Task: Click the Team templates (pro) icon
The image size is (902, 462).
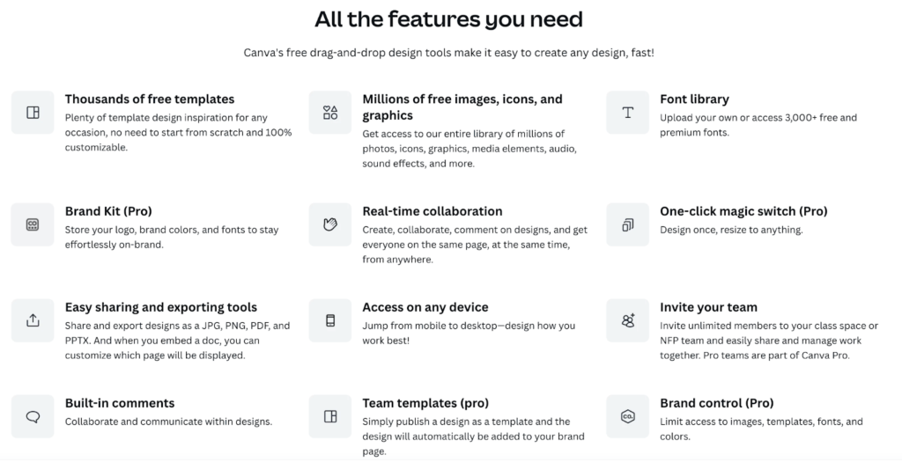Action: (330, 416)
